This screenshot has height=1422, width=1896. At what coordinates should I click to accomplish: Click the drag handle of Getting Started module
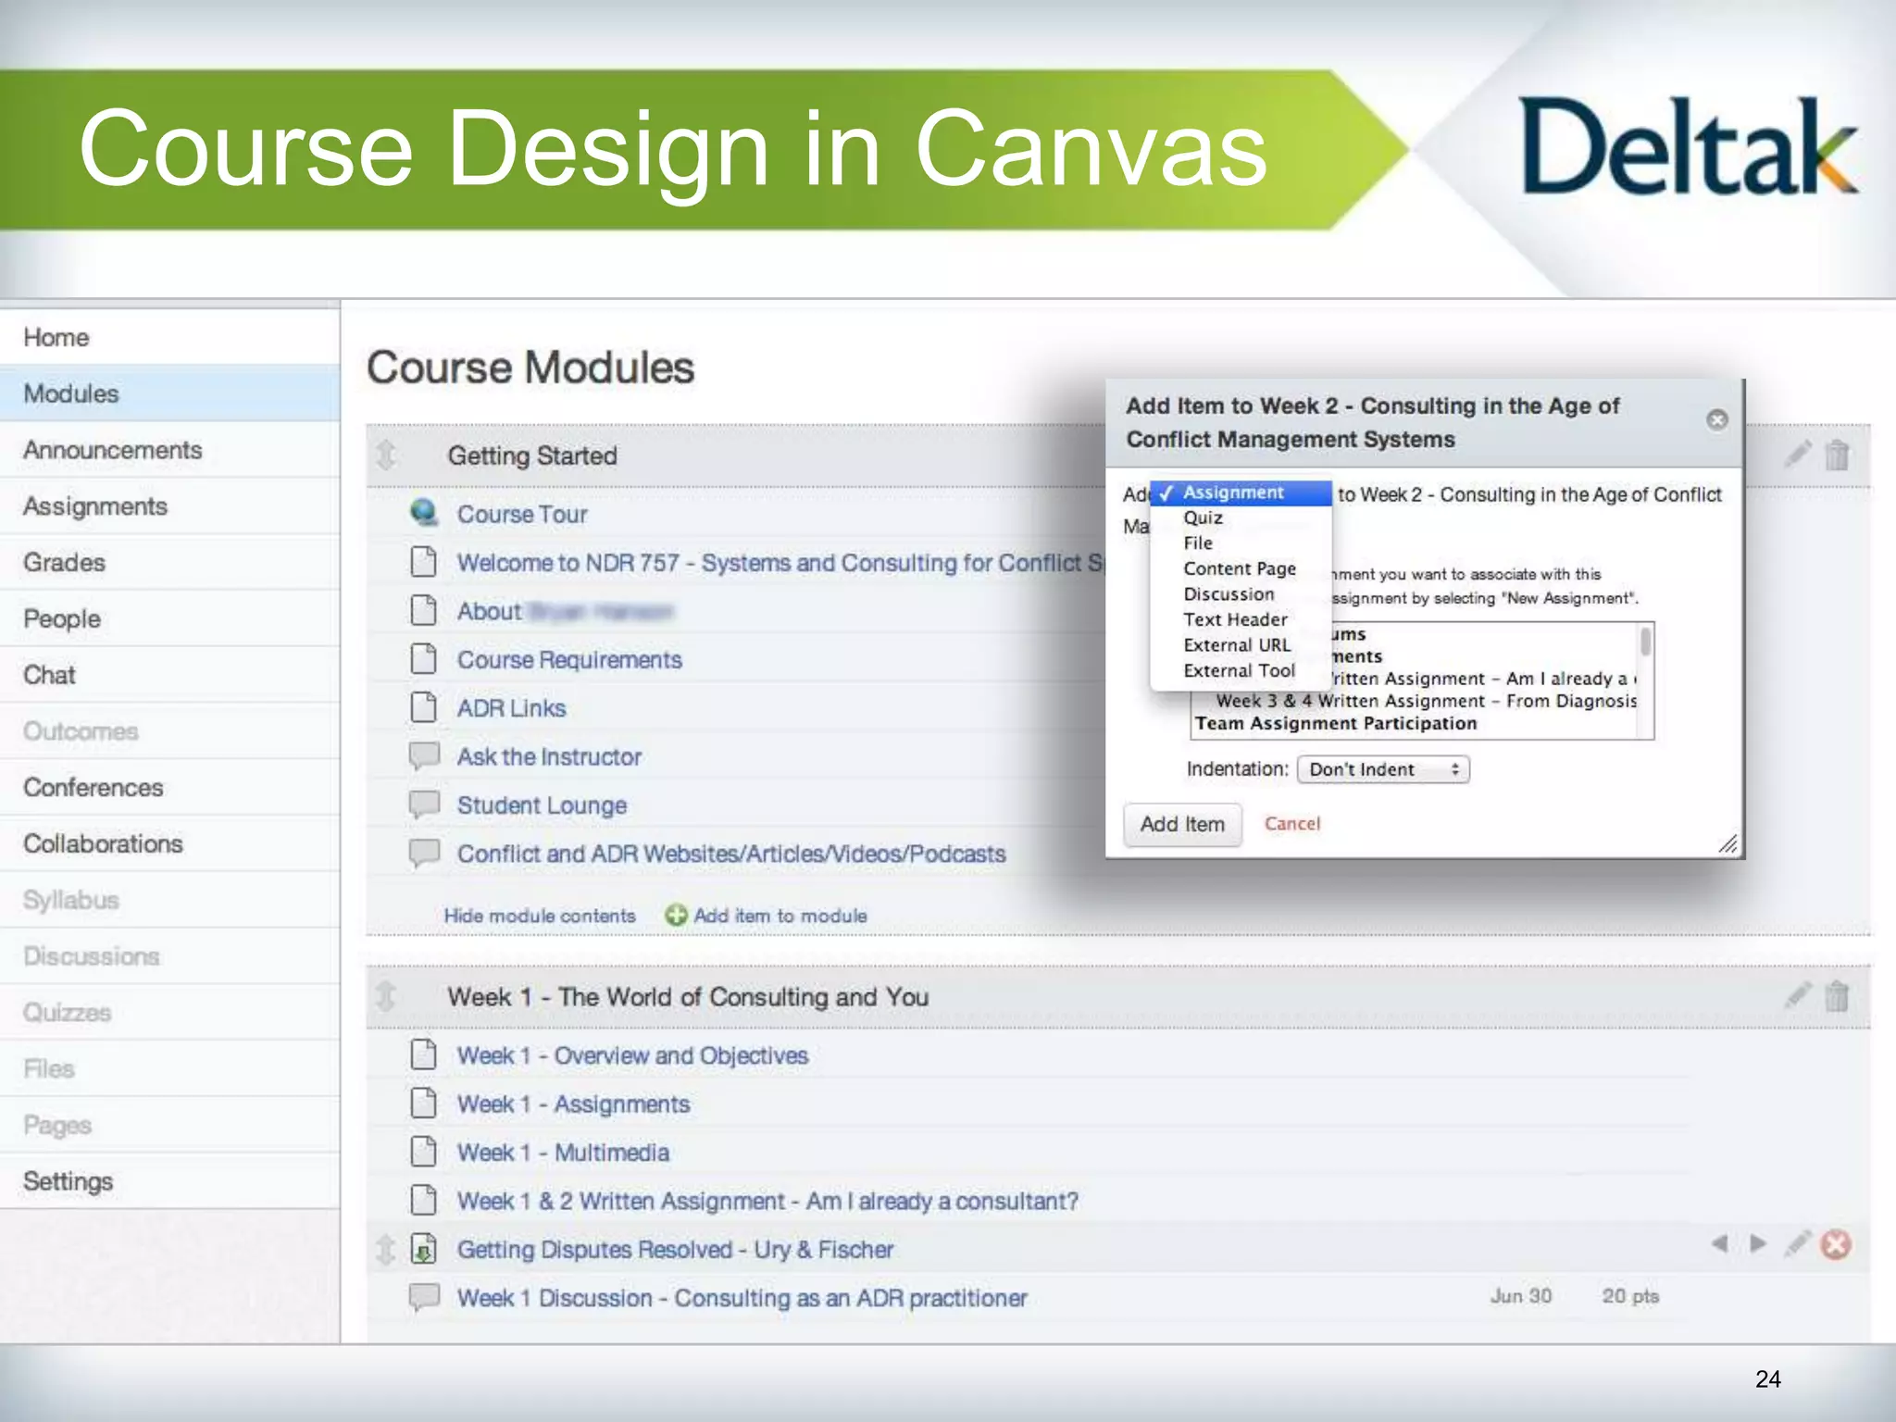click(386, 455)
